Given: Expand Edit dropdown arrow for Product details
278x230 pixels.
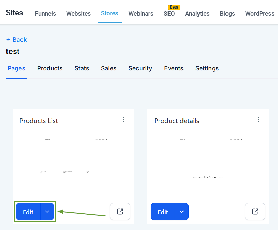Looking at the screenshot, I should point(182,212).
